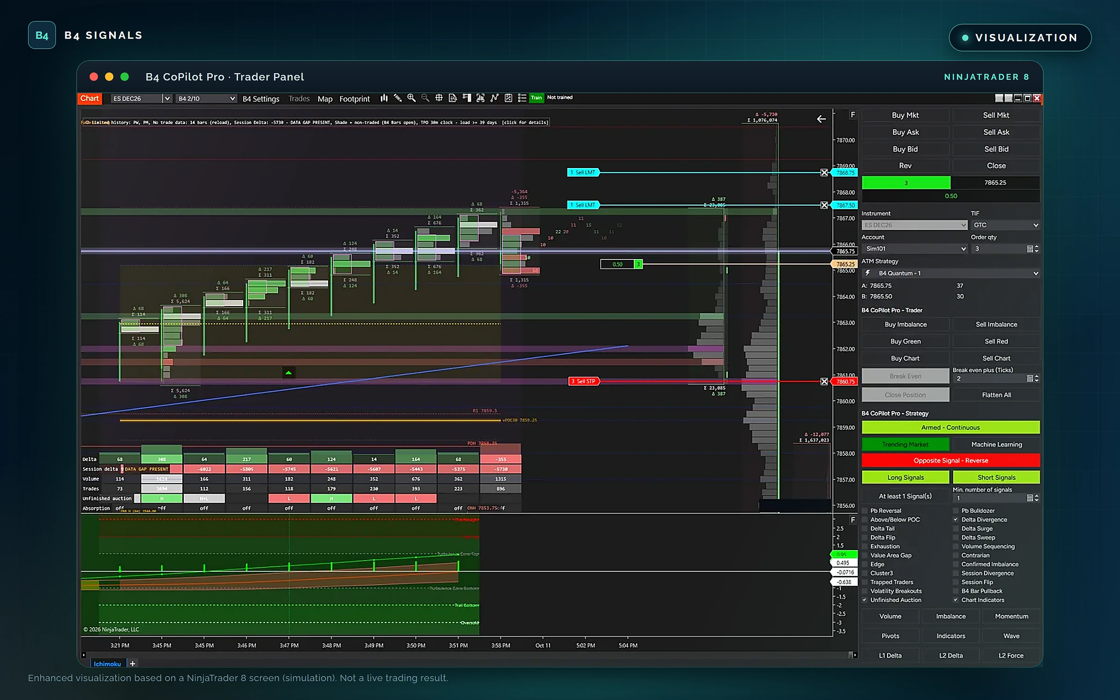This screenshot has width=1120, height=700.
Task: Cancel the 7868.75 Sell LMT order X
Action: click(824, 173)
